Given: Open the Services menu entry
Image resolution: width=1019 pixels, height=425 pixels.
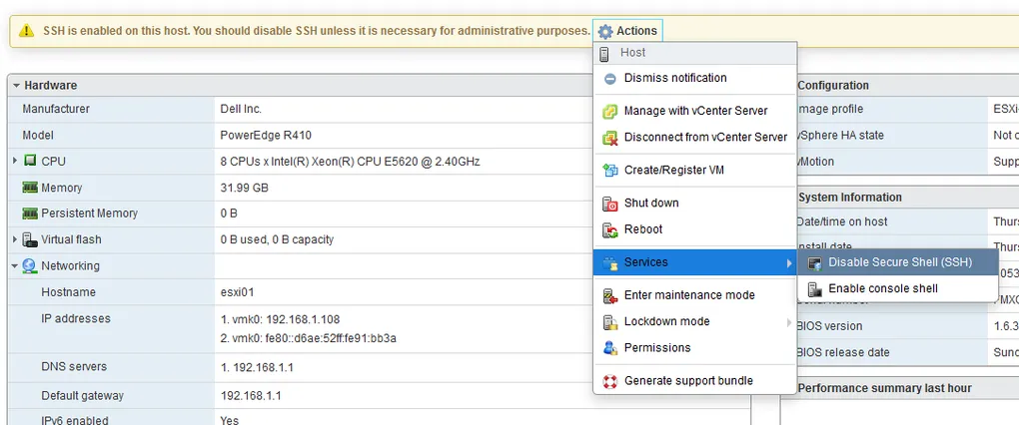Looking at the screenshot, I should tap(694, 262).
